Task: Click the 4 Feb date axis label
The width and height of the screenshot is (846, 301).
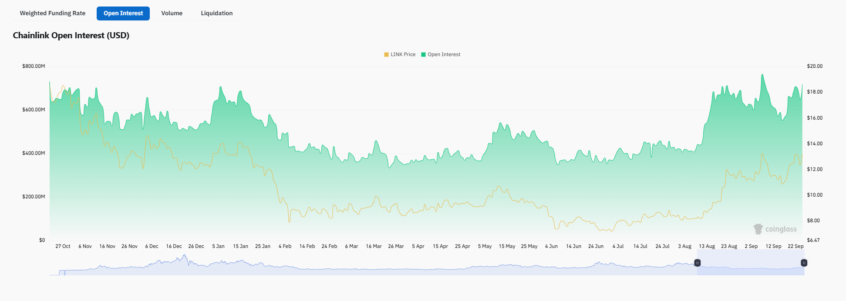Action: tap(285, 246)
